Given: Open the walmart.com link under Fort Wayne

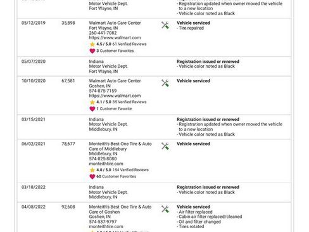Looking at the screenshot, I should pos(115,38).
